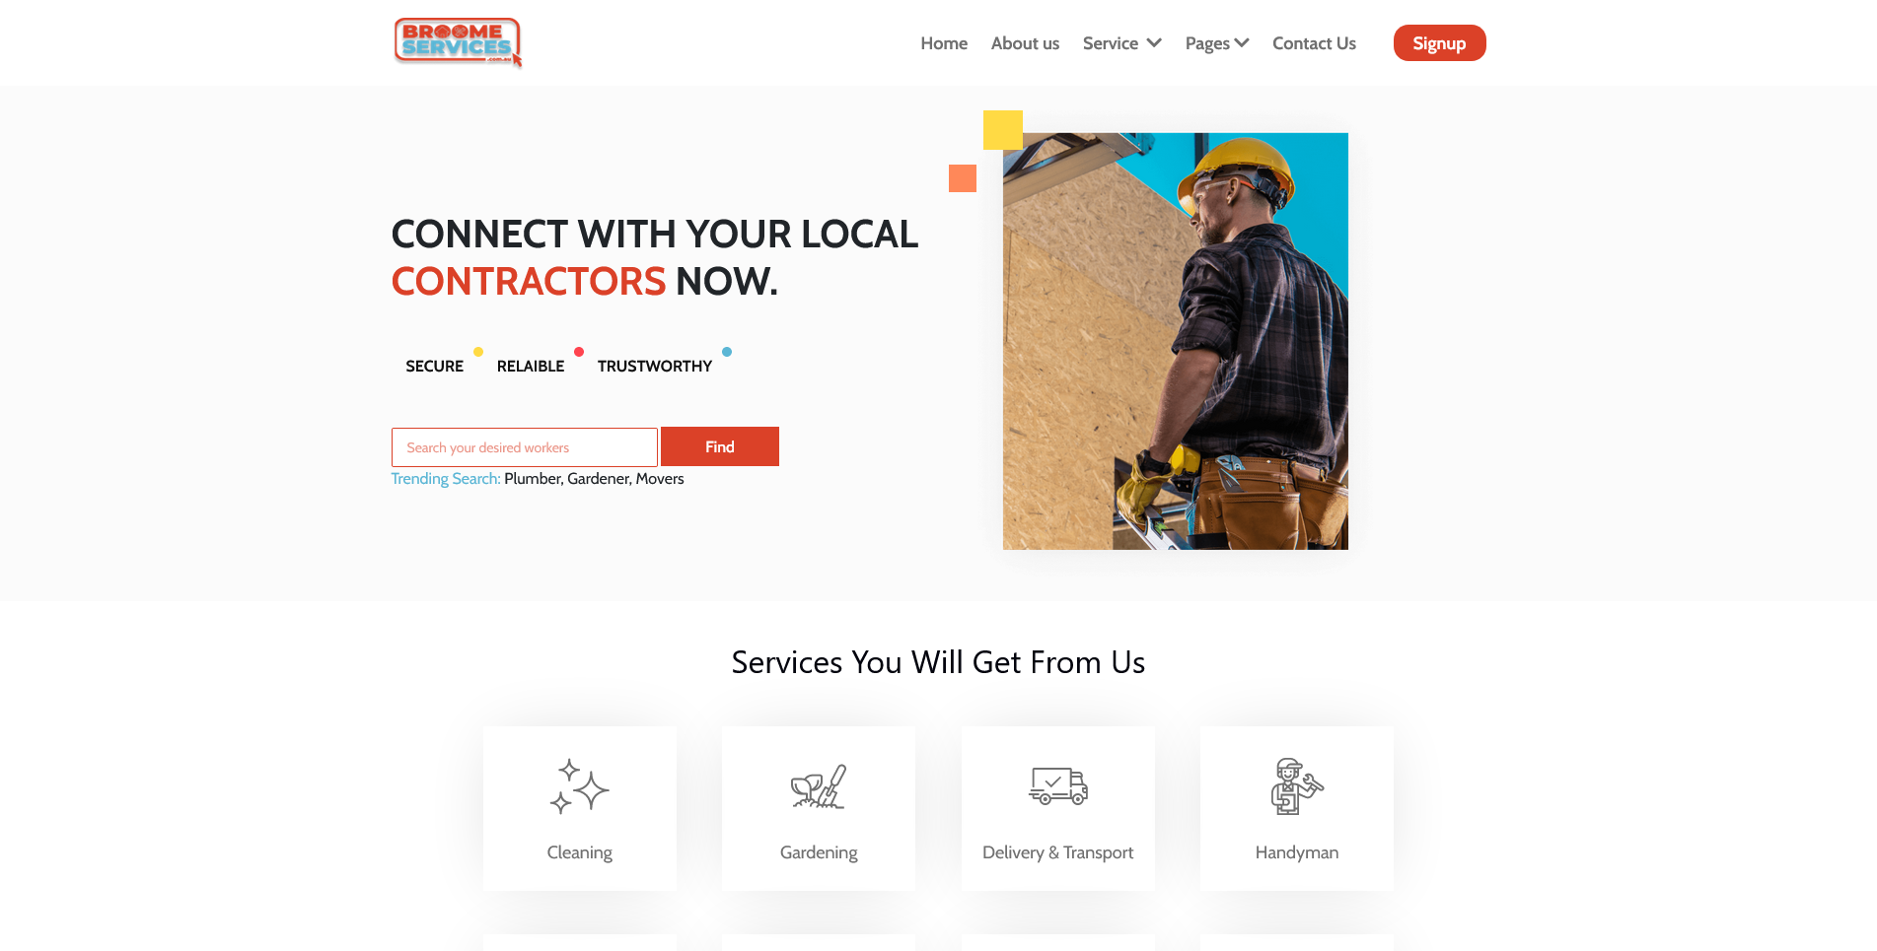Focus the desired workers search field

[x=525, y=447]
